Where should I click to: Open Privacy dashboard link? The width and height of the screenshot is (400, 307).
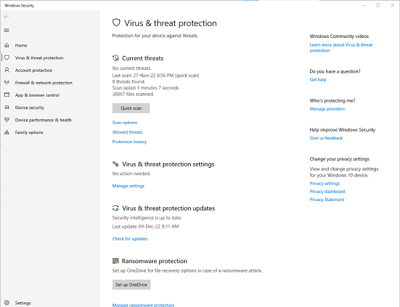click(x=327, y=192)
